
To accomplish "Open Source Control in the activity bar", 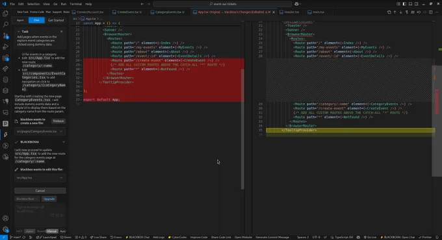I will tap(5, 36).
